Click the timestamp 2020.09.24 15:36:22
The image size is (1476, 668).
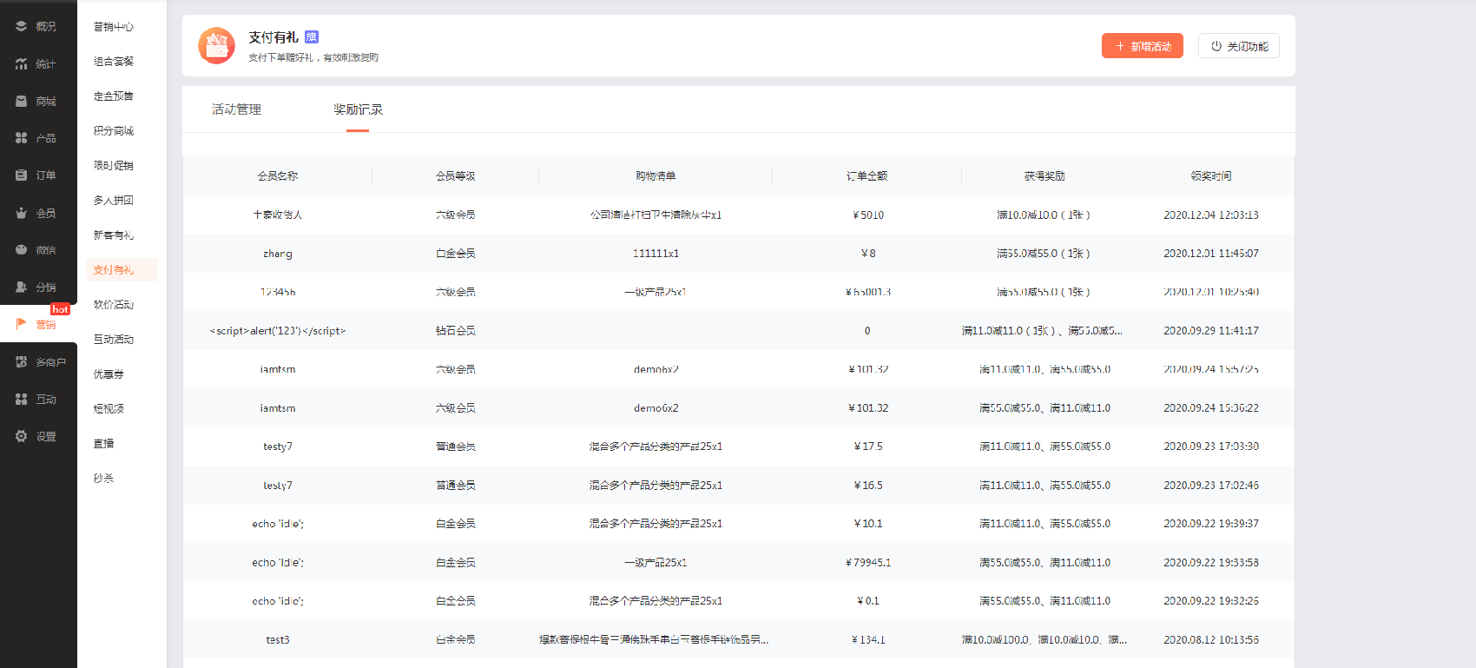(x=1211, y=408)
